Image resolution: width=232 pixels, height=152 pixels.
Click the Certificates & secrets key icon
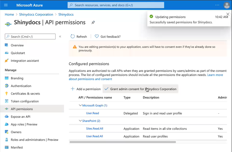coord(6,93)
